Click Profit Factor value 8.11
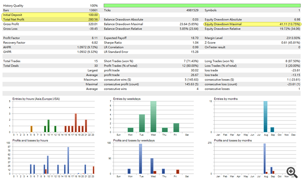This screenshot has width=303, height=183. click(95, 38)
